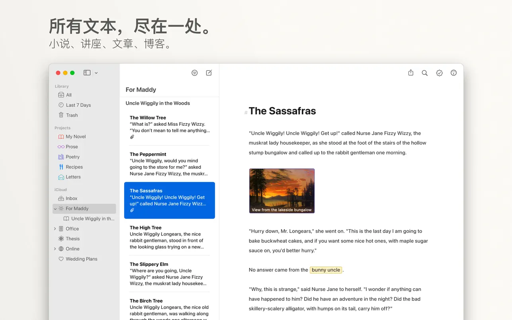Select the My Novel project
The height and width of the screenshot is (320, 512).
coord(76,137)
